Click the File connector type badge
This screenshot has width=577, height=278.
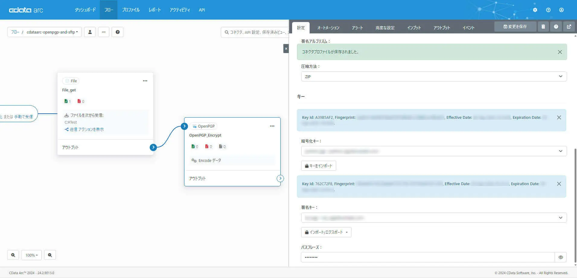tap(71, 81)
